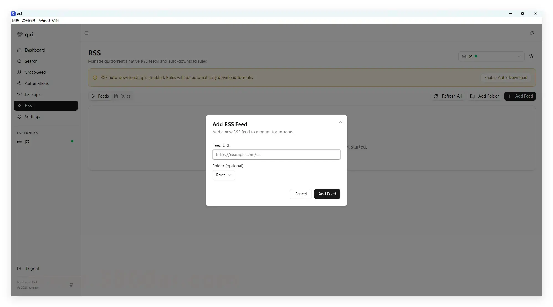
Task: Select the Feeds tab
Action: (100, 96)
